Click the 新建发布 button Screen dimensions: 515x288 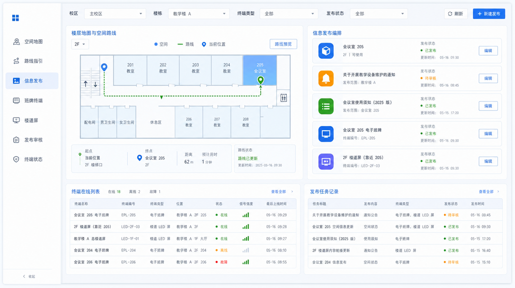488,14
